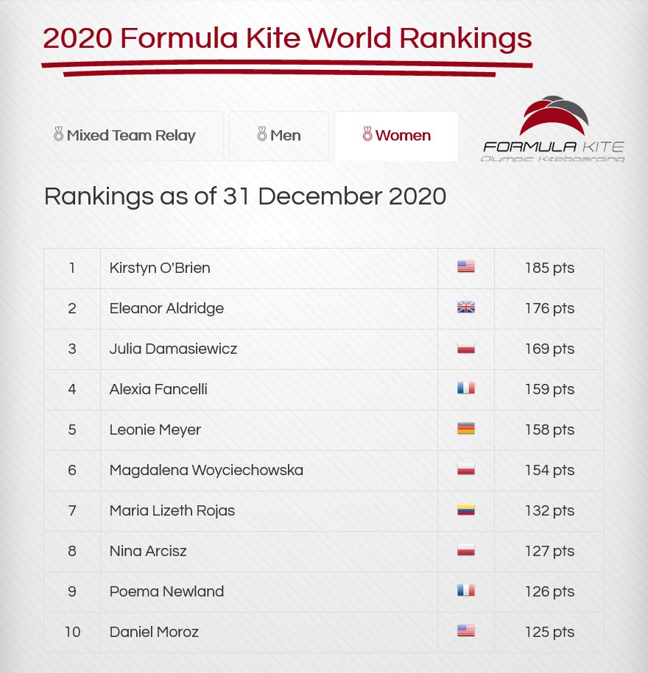
Task: Click the medal icon beside Men
Action: [x=261, y=134]
